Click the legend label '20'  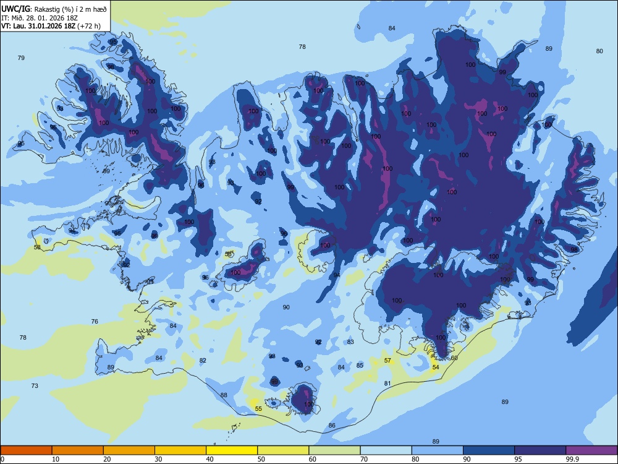(x=107, y=459)
